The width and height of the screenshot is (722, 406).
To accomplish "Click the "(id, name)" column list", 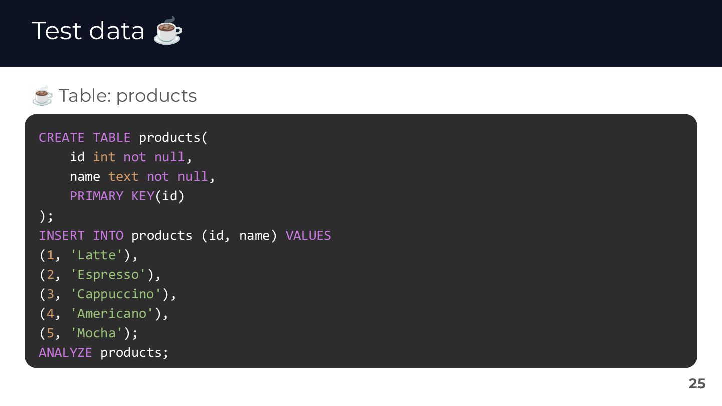I will [239, 235].
